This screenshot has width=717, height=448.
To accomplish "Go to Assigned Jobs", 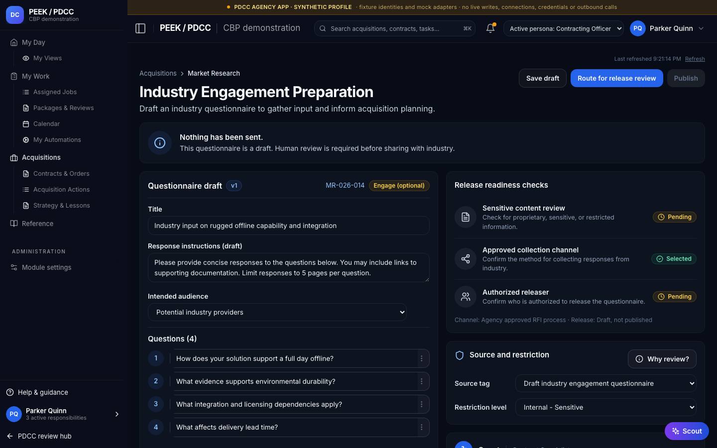I will coord(55,92).
